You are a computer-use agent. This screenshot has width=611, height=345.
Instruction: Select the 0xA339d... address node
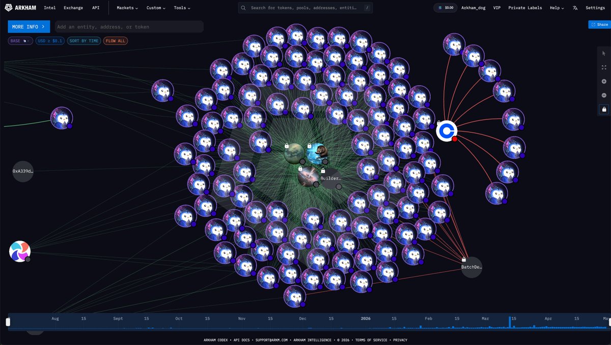[23, 171]
